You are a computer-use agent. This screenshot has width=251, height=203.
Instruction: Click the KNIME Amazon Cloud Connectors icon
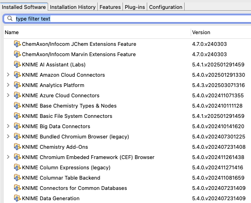[x=17, y=75]
